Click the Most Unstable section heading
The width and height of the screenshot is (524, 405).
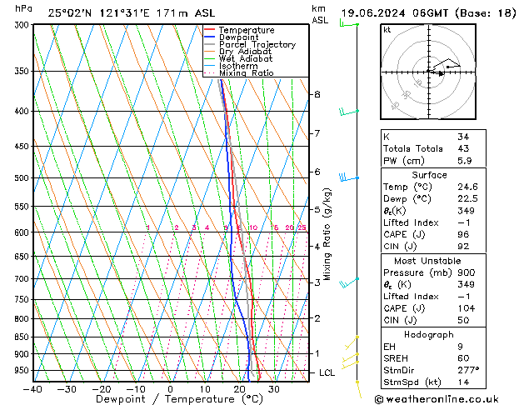pyautogui.click(x=427, y=261)
